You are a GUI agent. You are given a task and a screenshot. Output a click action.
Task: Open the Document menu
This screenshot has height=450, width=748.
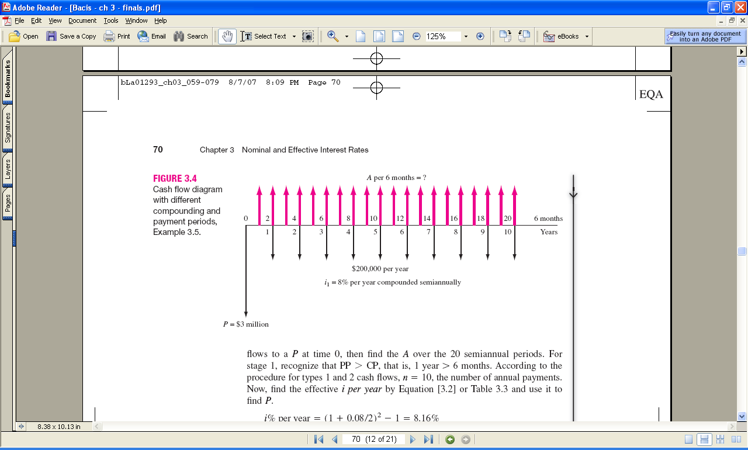tap(82, 20)
